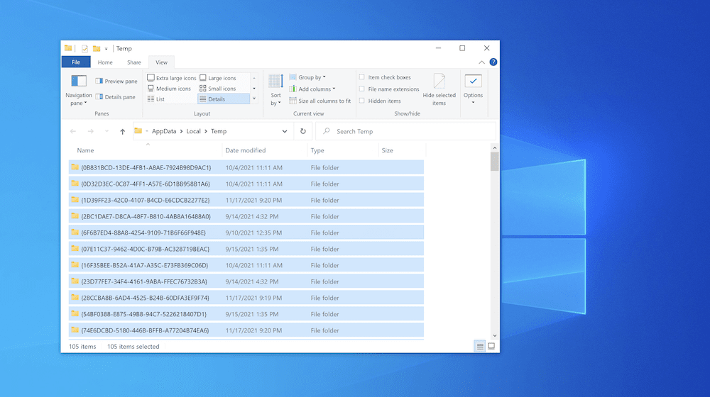Open the Help question mark icon
The height and width of the screenshot is (397, 710).
point(493,62)
